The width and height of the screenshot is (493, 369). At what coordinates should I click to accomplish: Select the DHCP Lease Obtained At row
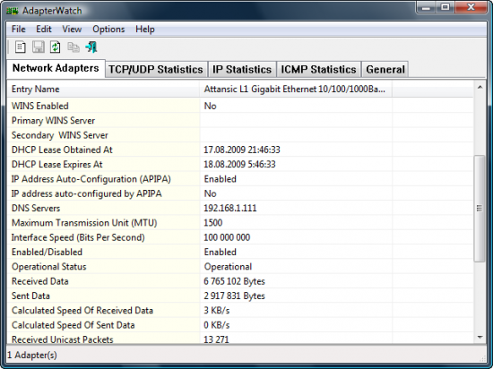[240, 150]
